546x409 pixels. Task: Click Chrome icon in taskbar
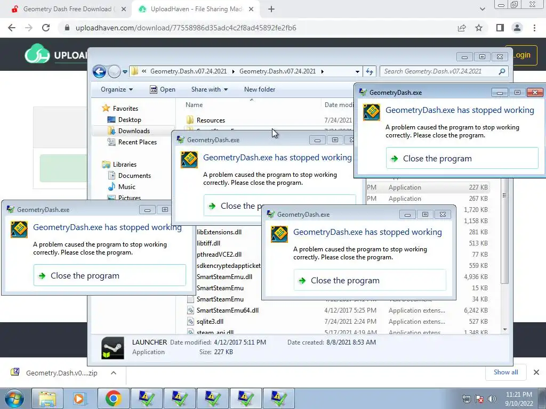click(114, 398)
